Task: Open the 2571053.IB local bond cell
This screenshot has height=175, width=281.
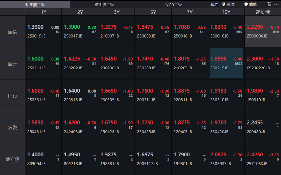Action: pyautogui.click(x=262, y=159)
